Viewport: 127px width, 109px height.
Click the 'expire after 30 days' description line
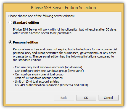65,29
